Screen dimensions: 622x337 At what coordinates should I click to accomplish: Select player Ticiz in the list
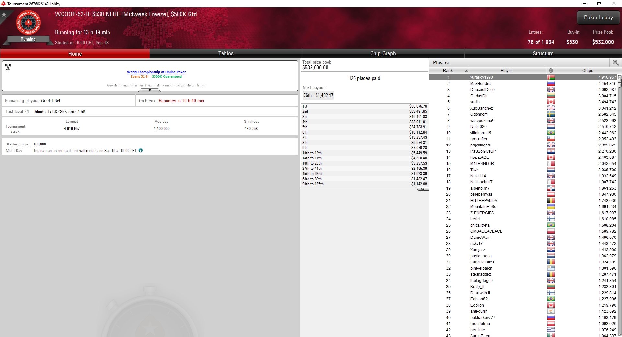[x=523, y=170]
